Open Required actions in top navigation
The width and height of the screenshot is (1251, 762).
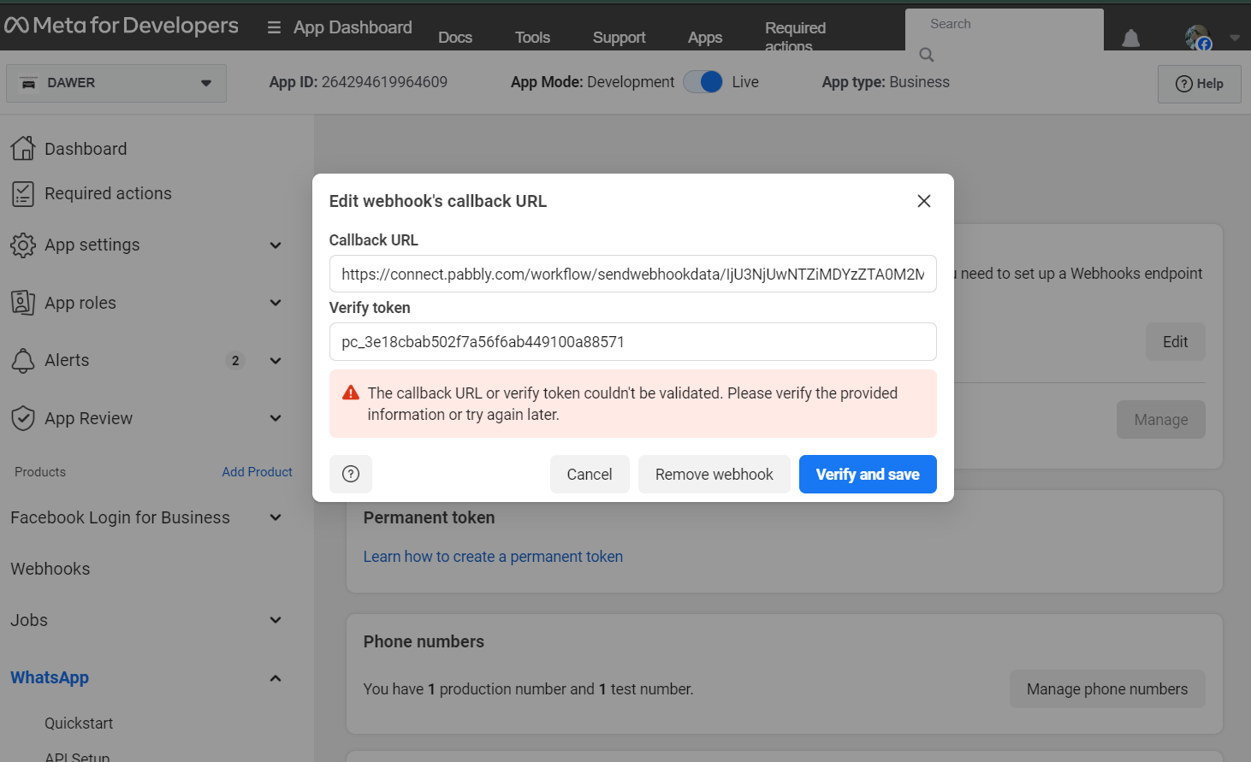(796, 37)
